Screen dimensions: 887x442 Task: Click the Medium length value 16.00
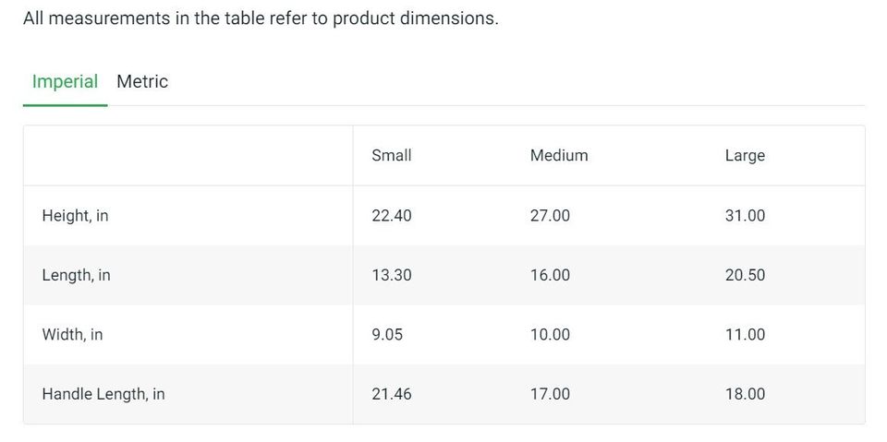point(550,275)
